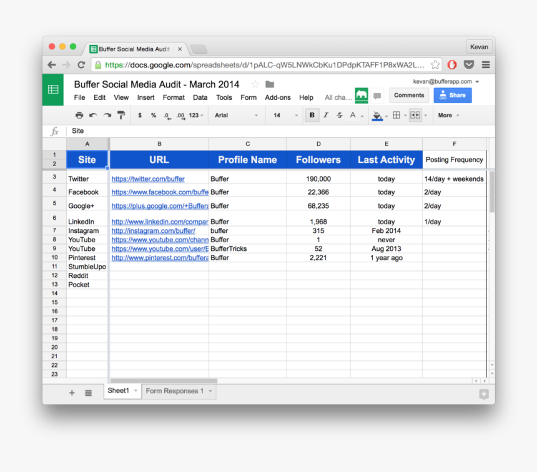Click the Print icon in toolbar
This screenshot has height=472, width=537.
79,116
